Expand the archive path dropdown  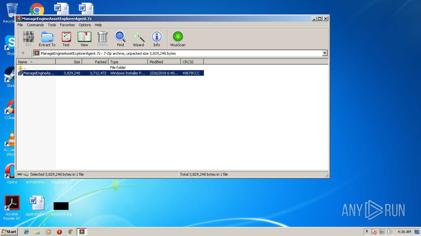tap(325, 53)
